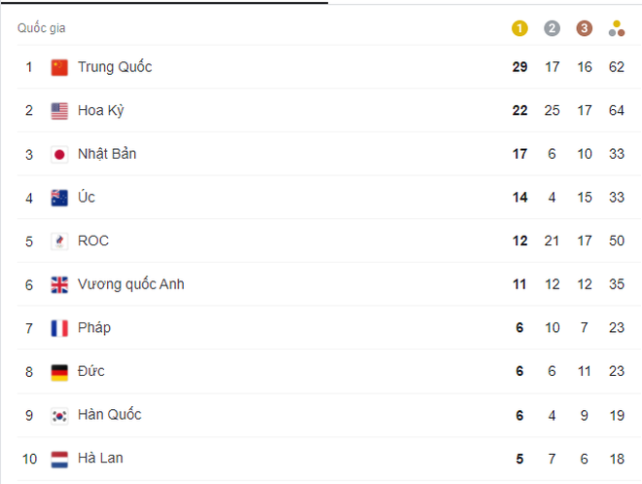Click the United Kingdom flag icon
This screenshot has width=642, height=484.
coord(60,284)
